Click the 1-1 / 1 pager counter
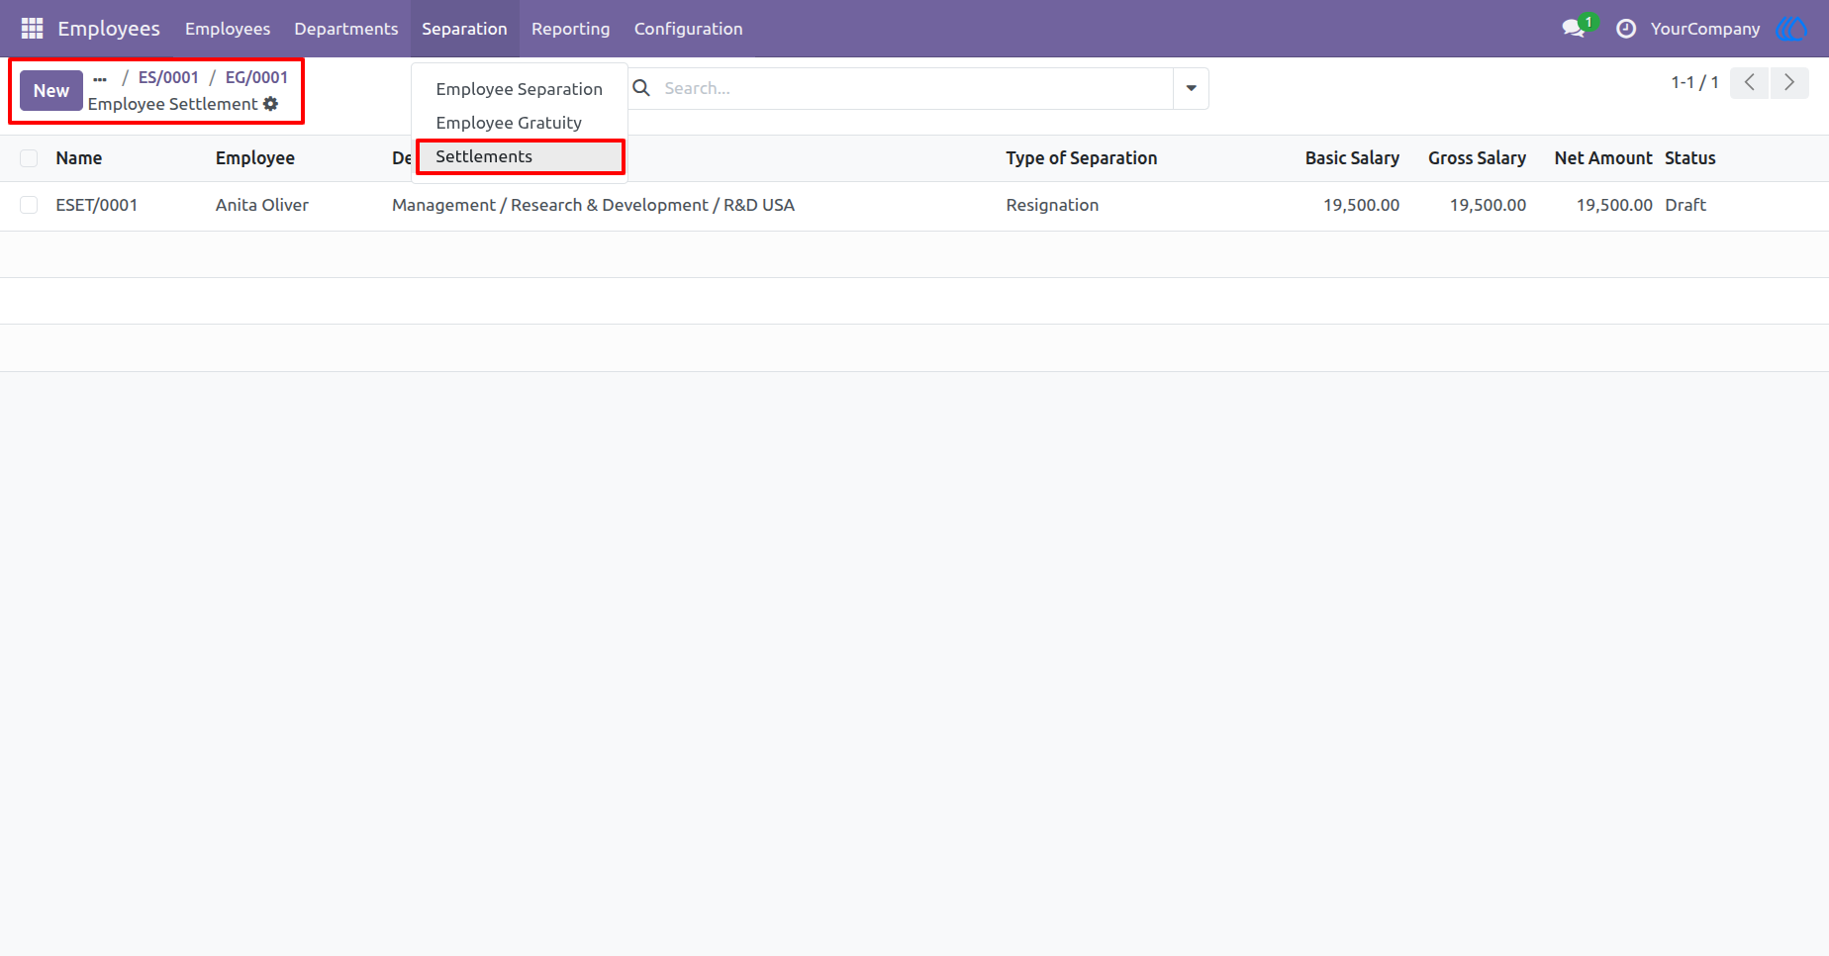The height and width of the screenshot is (956, 1829). click(1694, 83)
